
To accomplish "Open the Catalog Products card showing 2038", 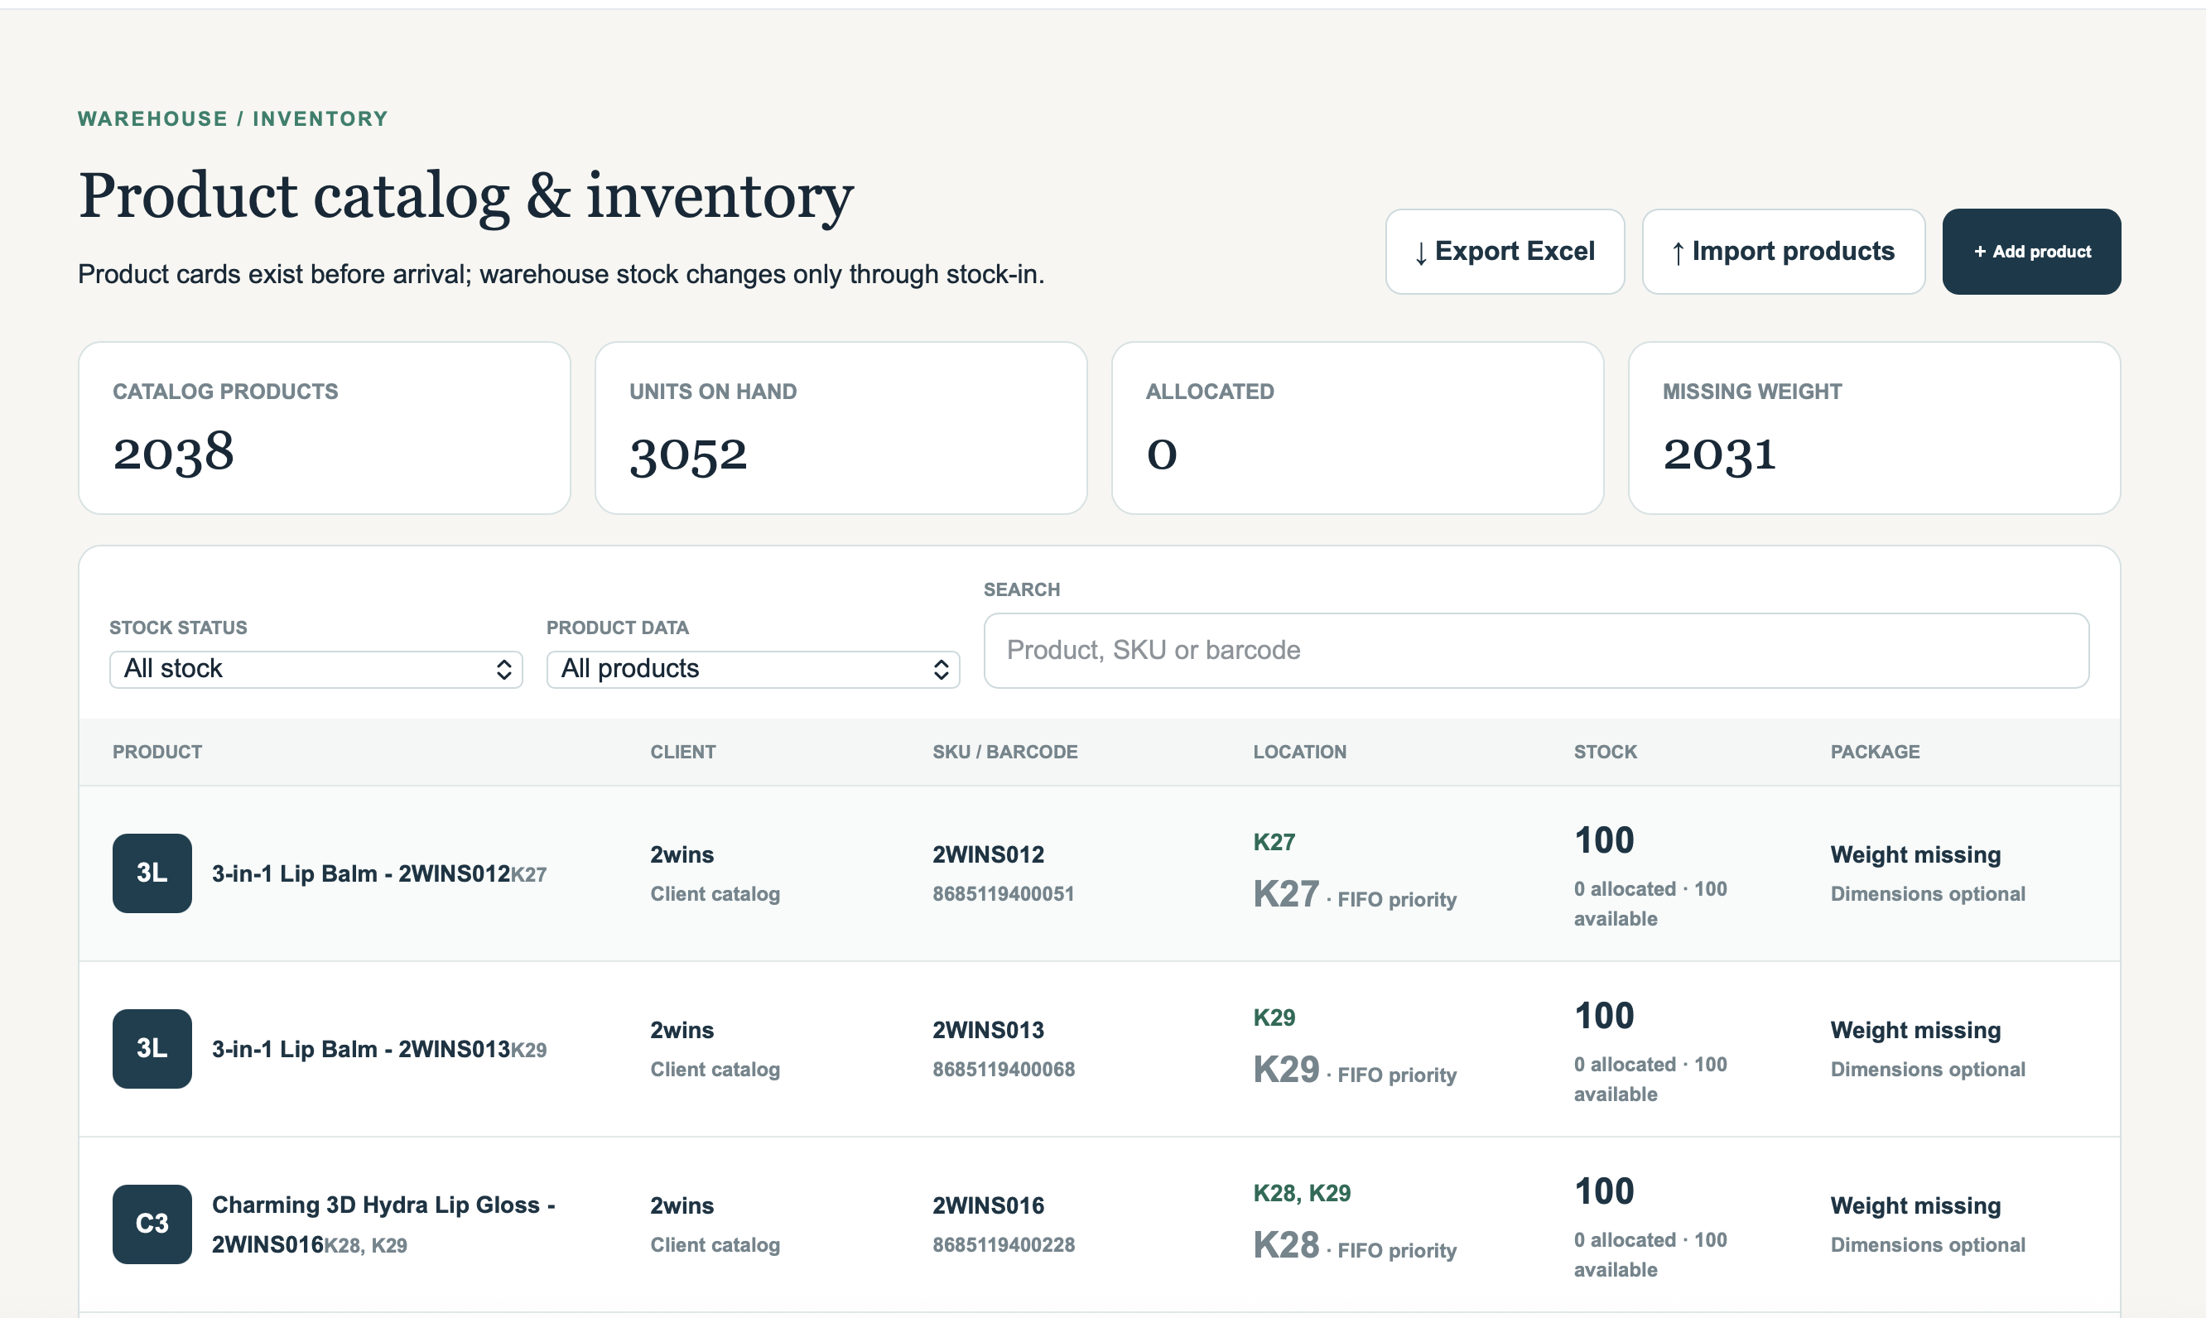I will pyautogui.click(x=324, y=428).
